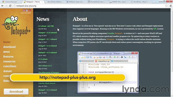Switch to the MAMP tab
Viewport: 173px width, 97px height.
119,2
